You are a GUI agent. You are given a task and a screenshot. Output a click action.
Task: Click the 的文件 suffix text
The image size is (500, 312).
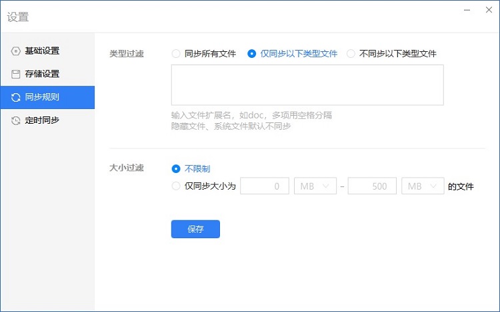point(461,186)
